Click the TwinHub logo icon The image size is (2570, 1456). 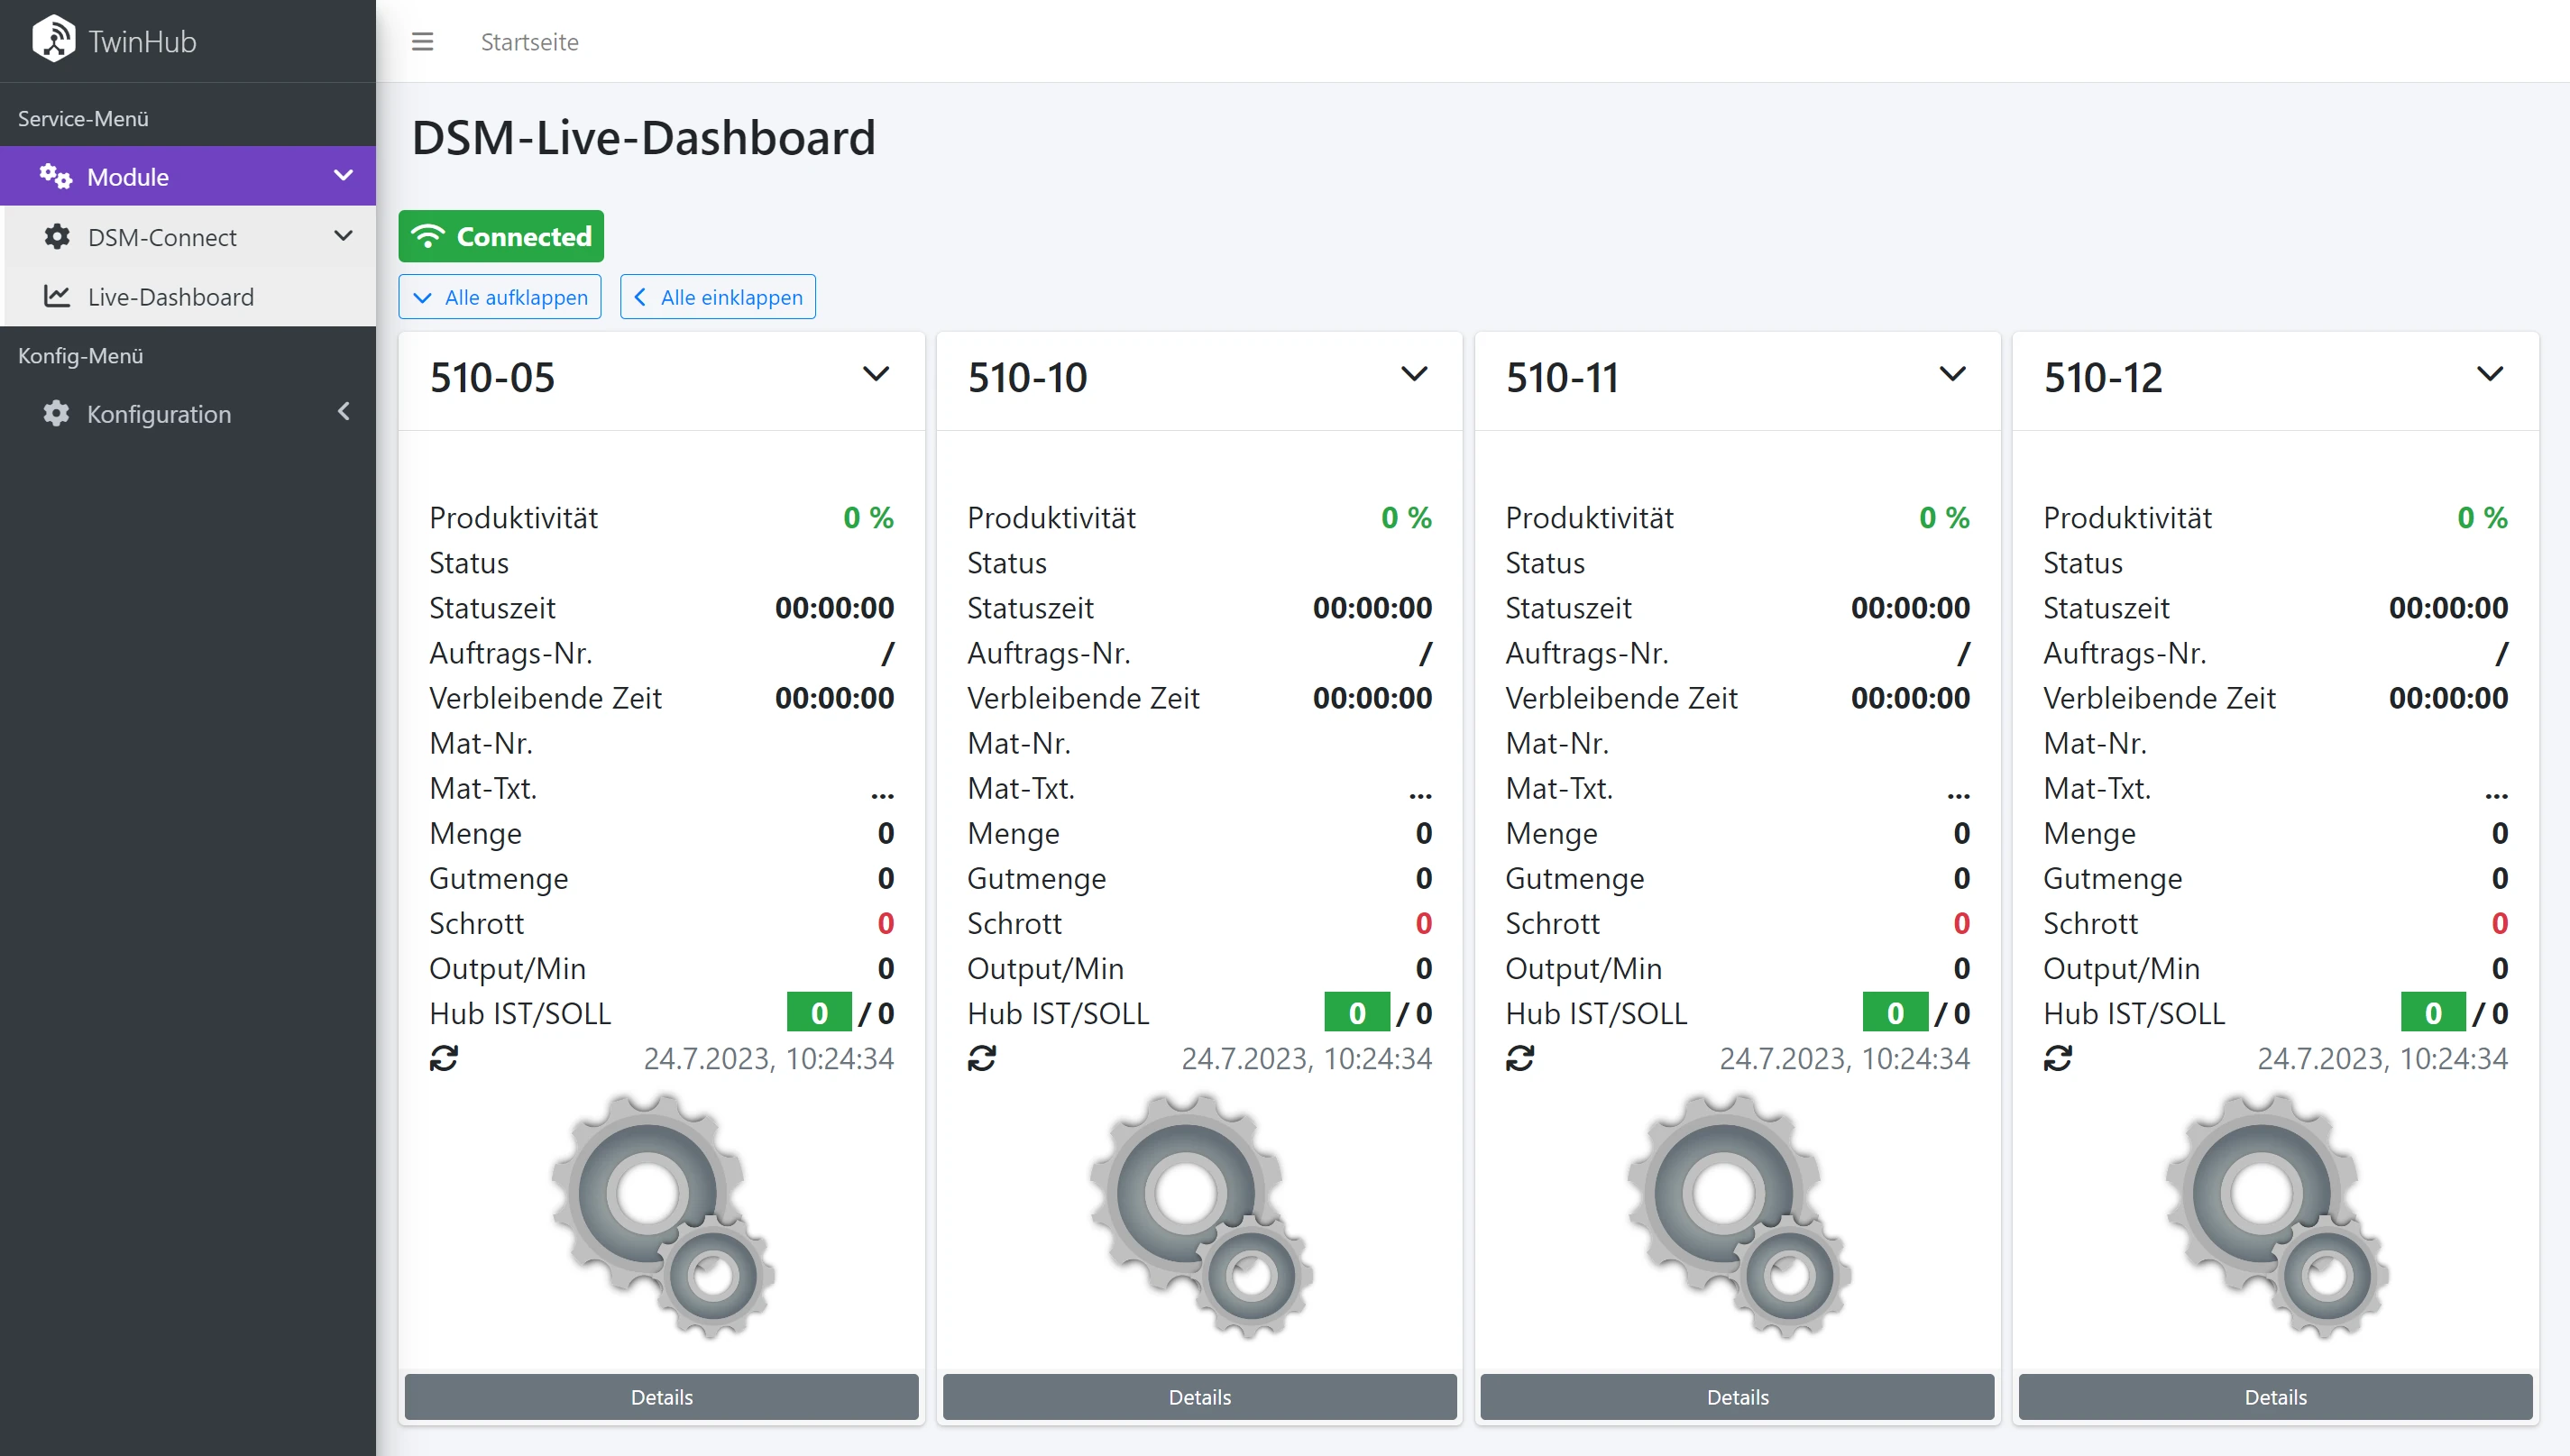[53, 40]
